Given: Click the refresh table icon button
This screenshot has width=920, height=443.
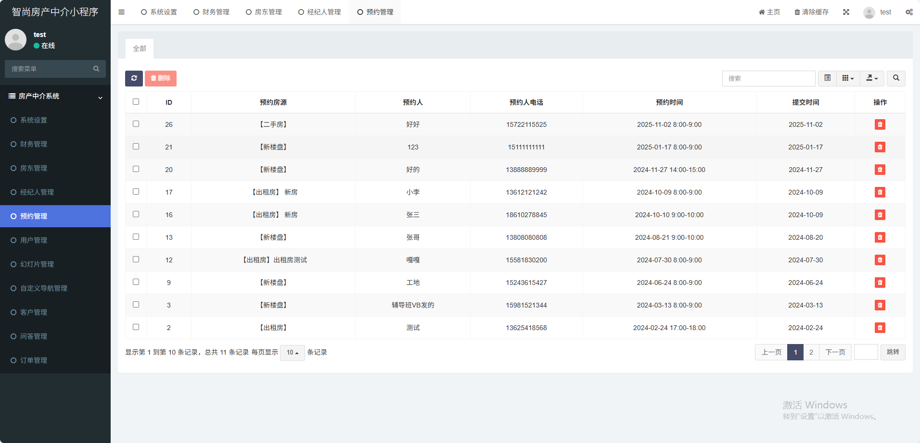Looking at the screenshot, I should [x=134, y=78].
